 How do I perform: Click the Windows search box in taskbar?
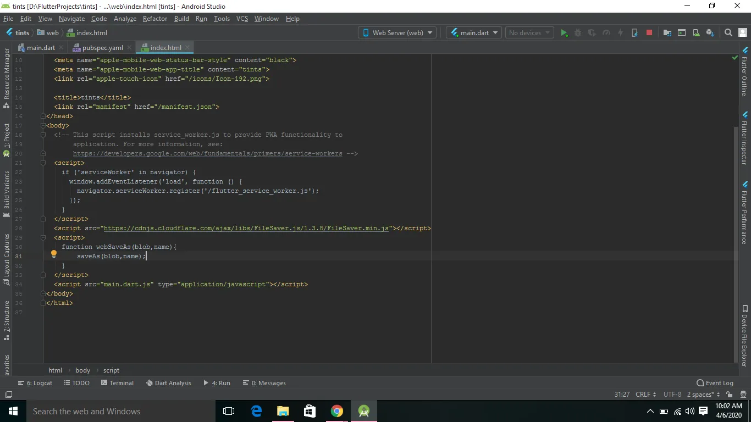(121, 411)
